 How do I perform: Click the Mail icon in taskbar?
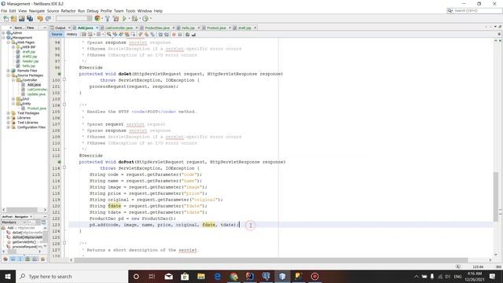(x=168, y=276)
